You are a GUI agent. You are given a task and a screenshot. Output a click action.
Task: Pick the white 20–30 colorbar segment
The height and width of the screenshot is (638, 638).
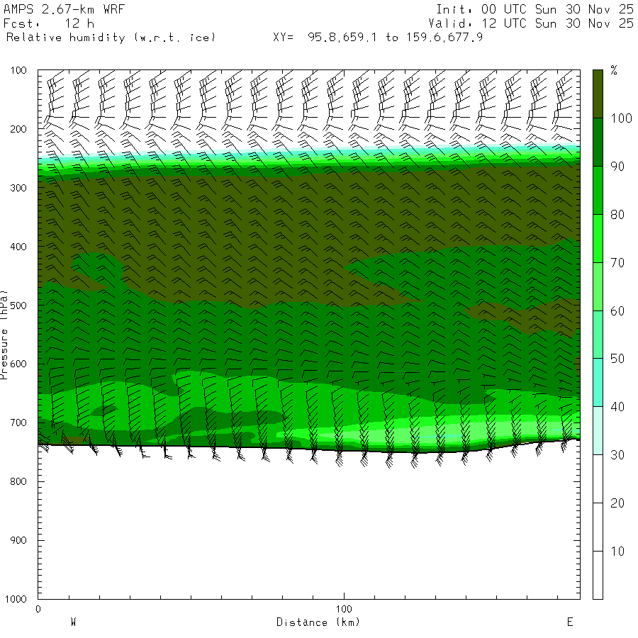pyautogui.click(x=598, y=478)
